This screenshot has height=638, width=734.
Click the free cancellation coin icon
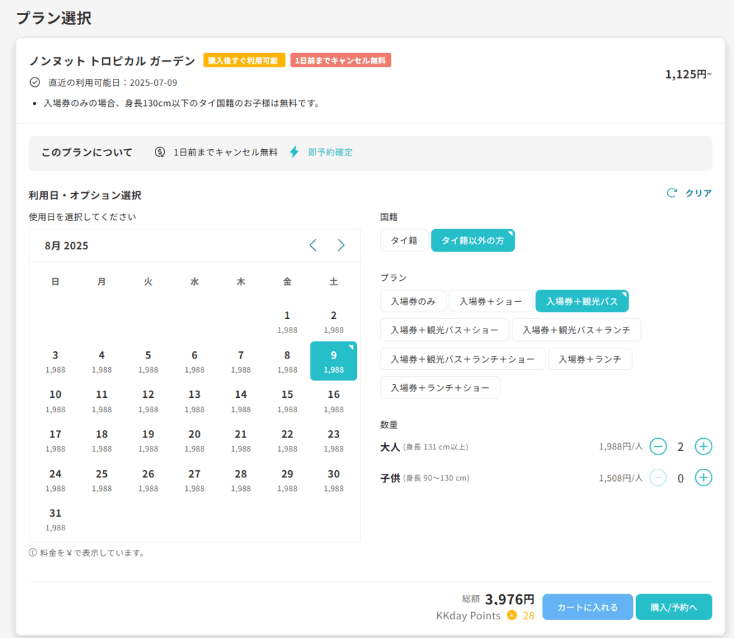(x=160, y=152)
